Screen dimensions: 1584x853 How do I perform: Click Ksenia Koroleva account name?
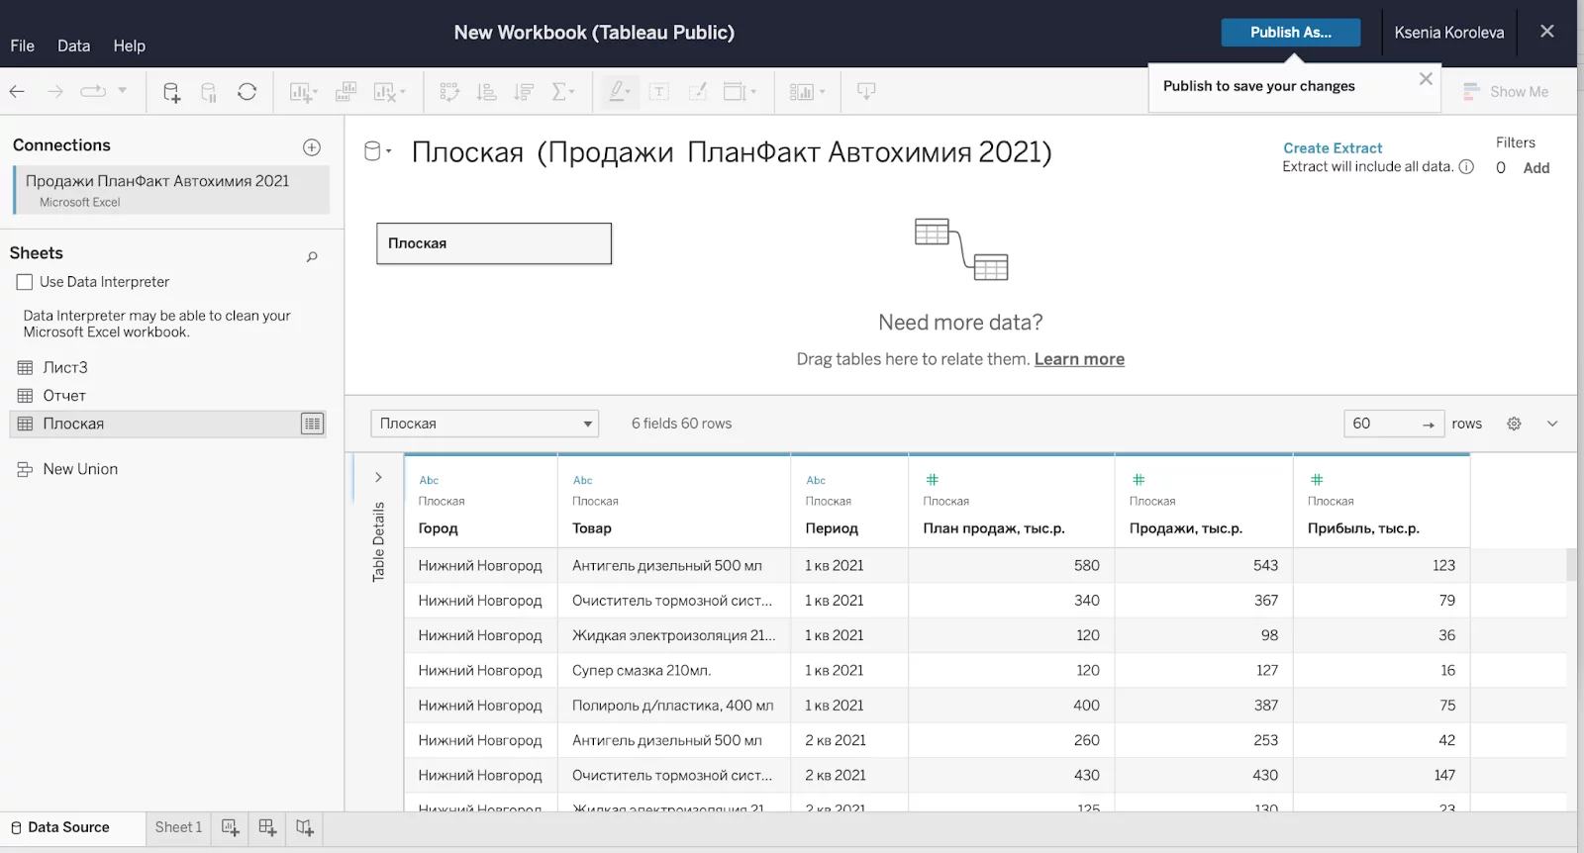pyautogui.click(x=1449, y=33)
